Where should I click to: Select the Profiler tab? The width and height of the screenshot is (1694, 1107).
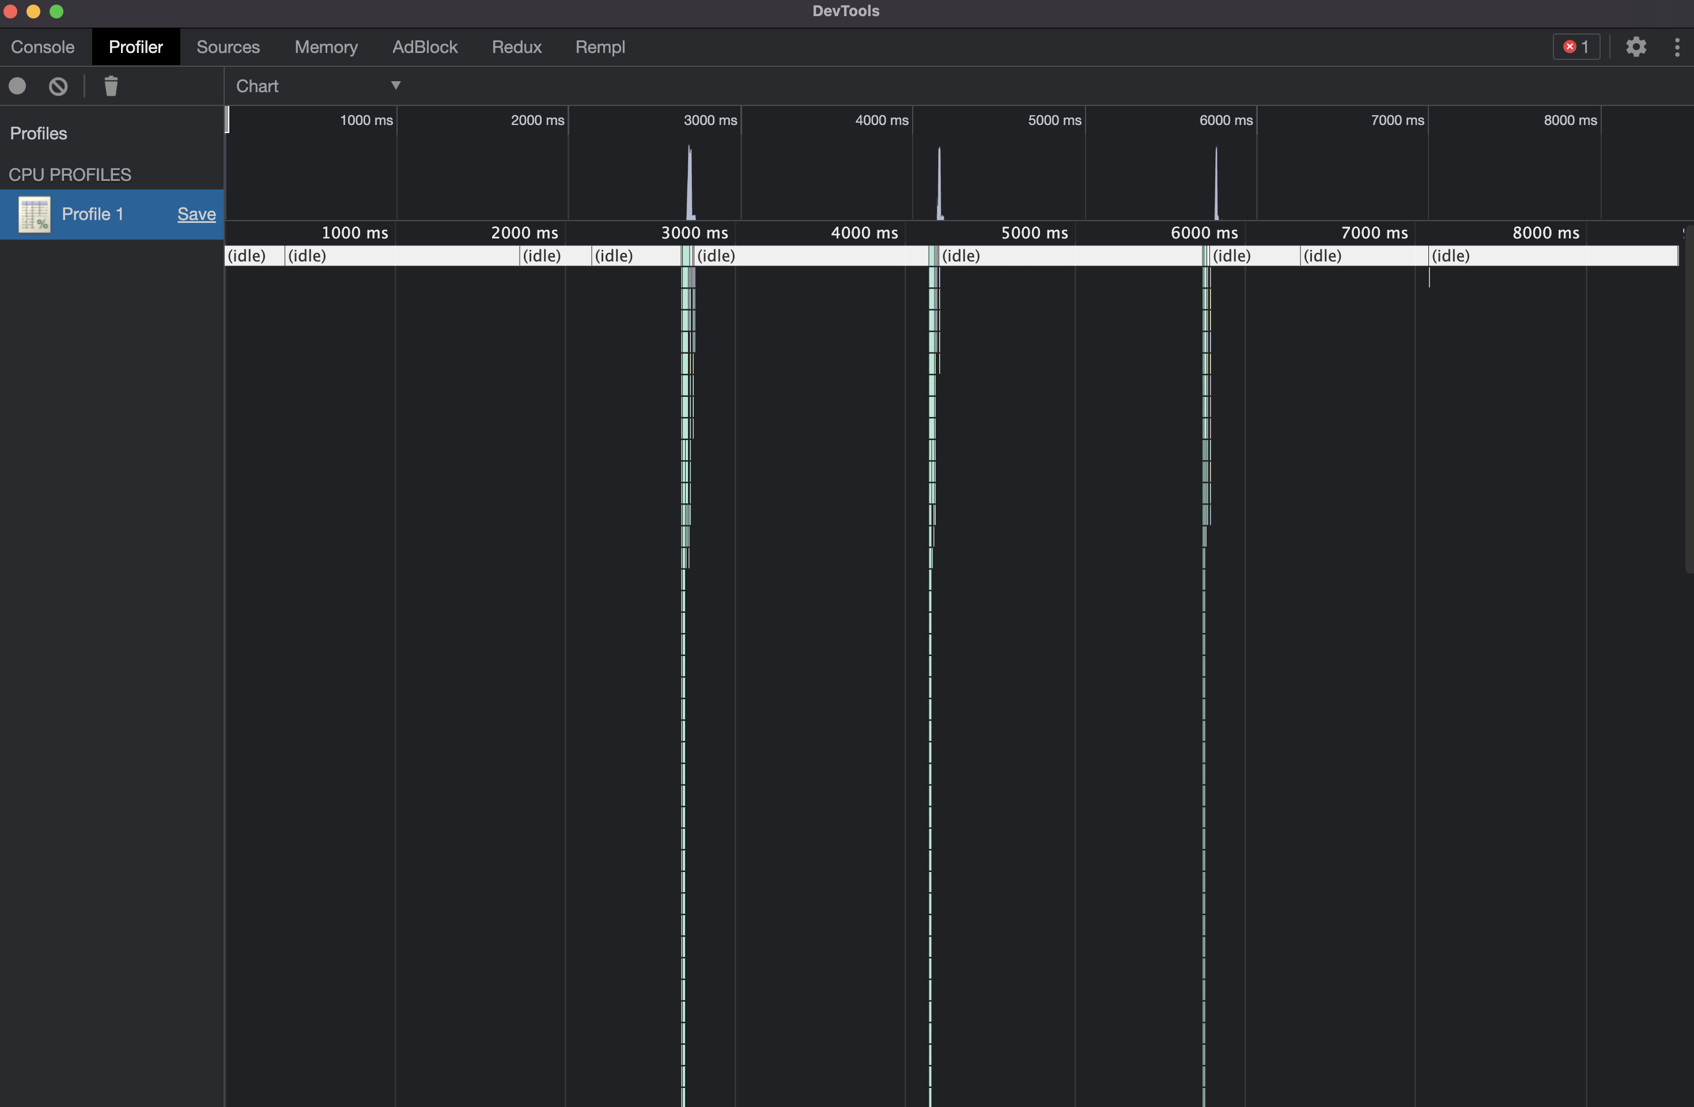click(x=136, y=46)
